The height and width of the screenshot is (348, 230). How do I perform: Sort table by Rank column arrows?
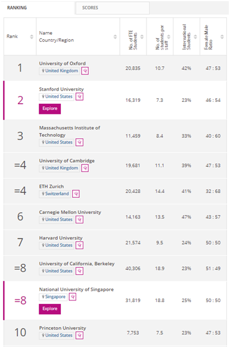point(32,36)
